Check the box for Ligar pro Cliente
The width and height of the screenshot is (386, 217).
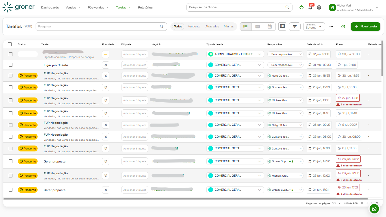click(x=10, y=65)
